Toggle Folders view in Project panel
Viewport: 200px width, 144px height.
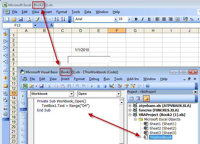[146, 98]
